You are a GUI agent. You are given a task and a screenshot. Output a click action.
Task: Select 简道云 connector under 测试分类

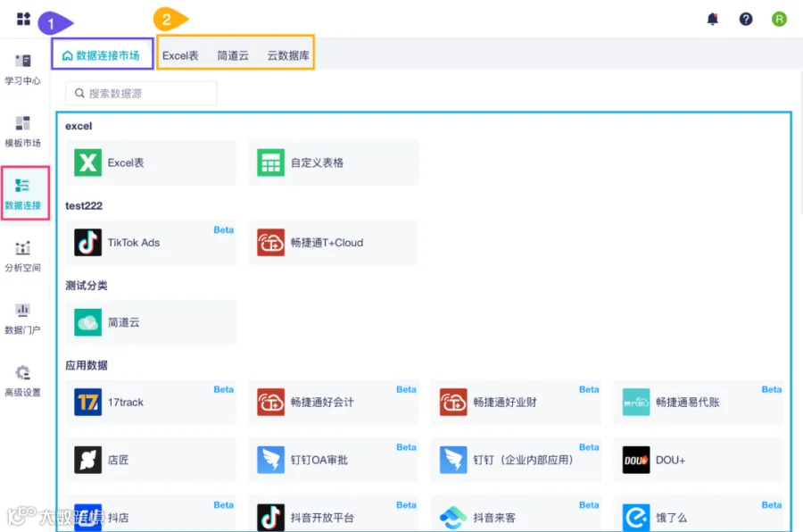(151, 322)
